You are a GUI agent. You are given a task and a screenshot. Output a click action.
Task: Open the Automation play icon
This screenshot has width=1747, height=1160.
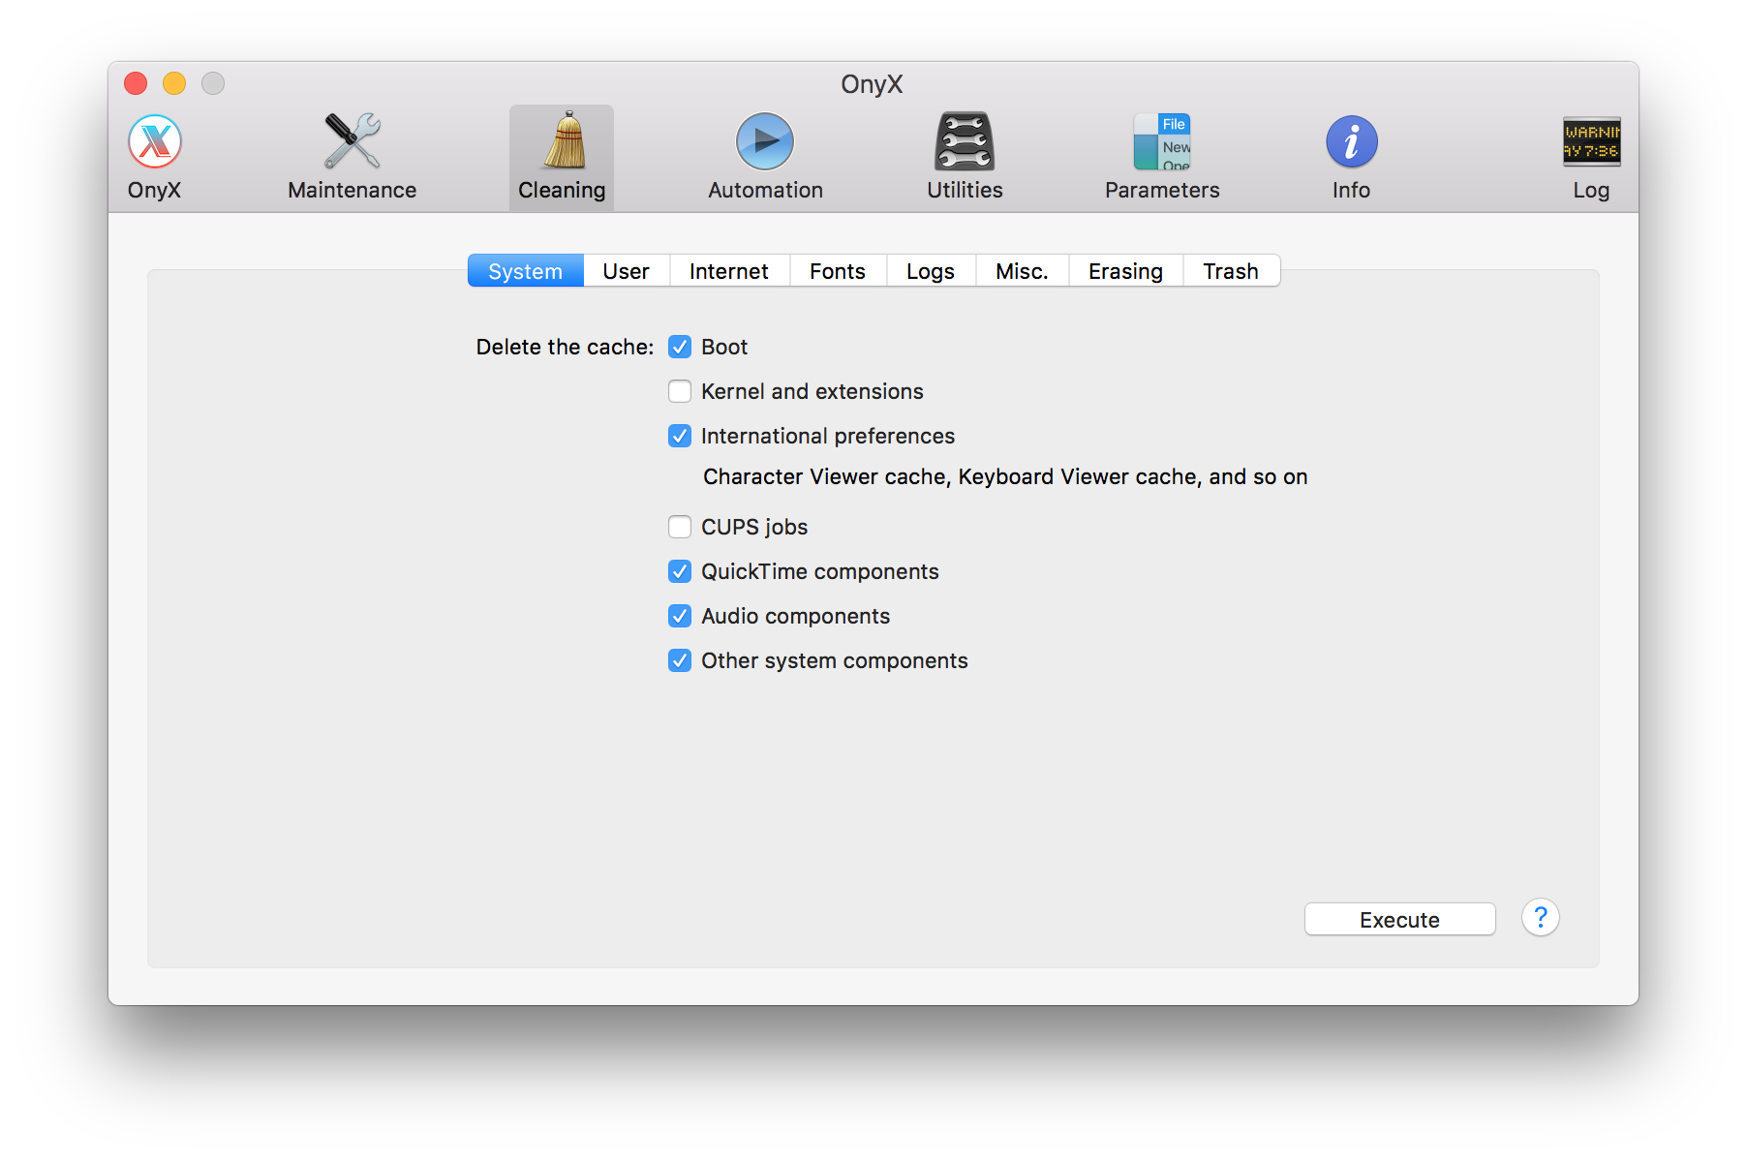click(765, 157)
